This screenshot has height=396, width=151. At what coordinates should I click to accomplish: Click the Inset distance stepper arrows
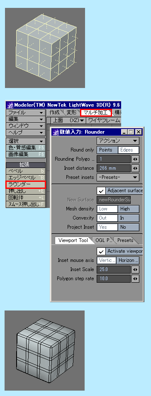[136, 168]
